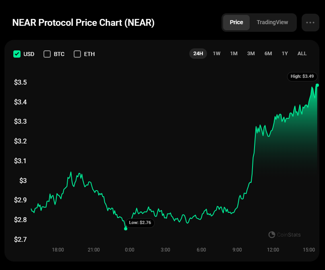
Task: Enable the BTC currency checkbox
Action: coord(47,54)
